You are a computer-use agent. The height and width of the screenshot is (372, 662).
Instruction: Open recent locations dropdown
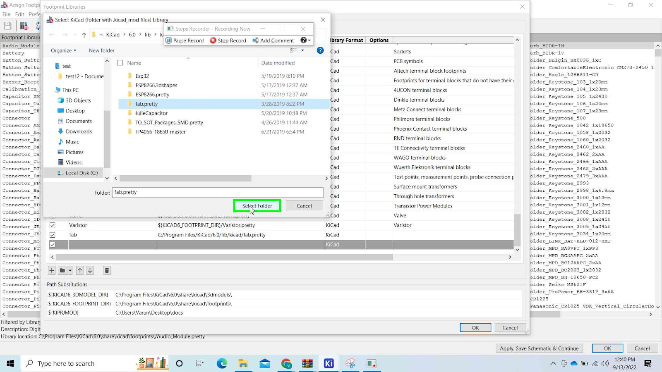[x=75, y=35]
